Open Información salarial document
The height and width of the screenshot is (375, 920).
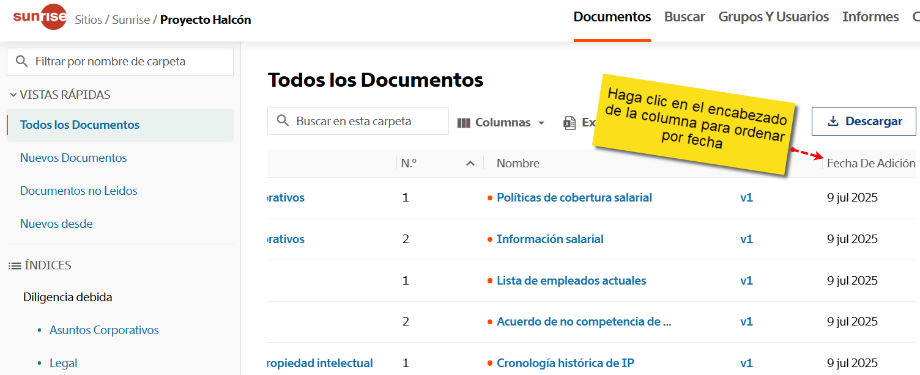pyautogui.click(x=550, y=239)
